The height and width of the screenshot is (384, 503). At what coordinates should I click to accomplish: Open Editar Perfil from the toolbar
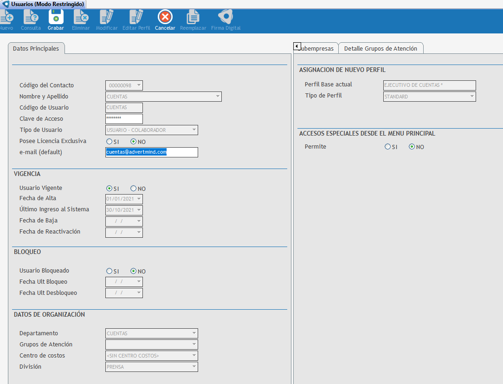[x=136, y=18]
